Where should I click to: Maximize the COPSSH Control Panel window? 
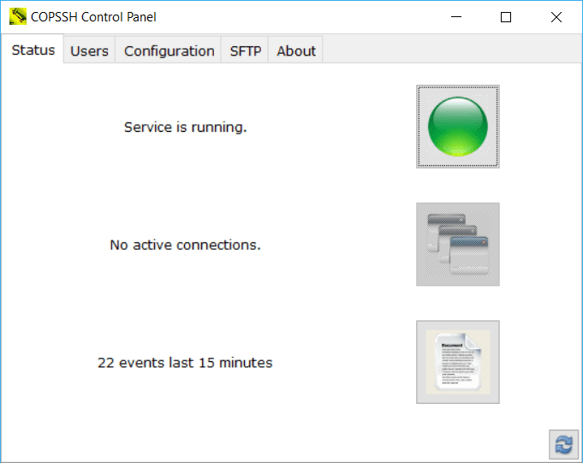[x=506, y=17]
